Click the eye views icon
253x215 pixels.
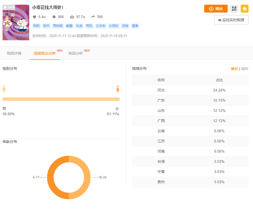[x=72, y=17]
